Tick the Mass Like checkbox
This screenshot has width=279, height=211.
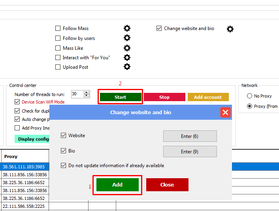(x=58, y=48)
